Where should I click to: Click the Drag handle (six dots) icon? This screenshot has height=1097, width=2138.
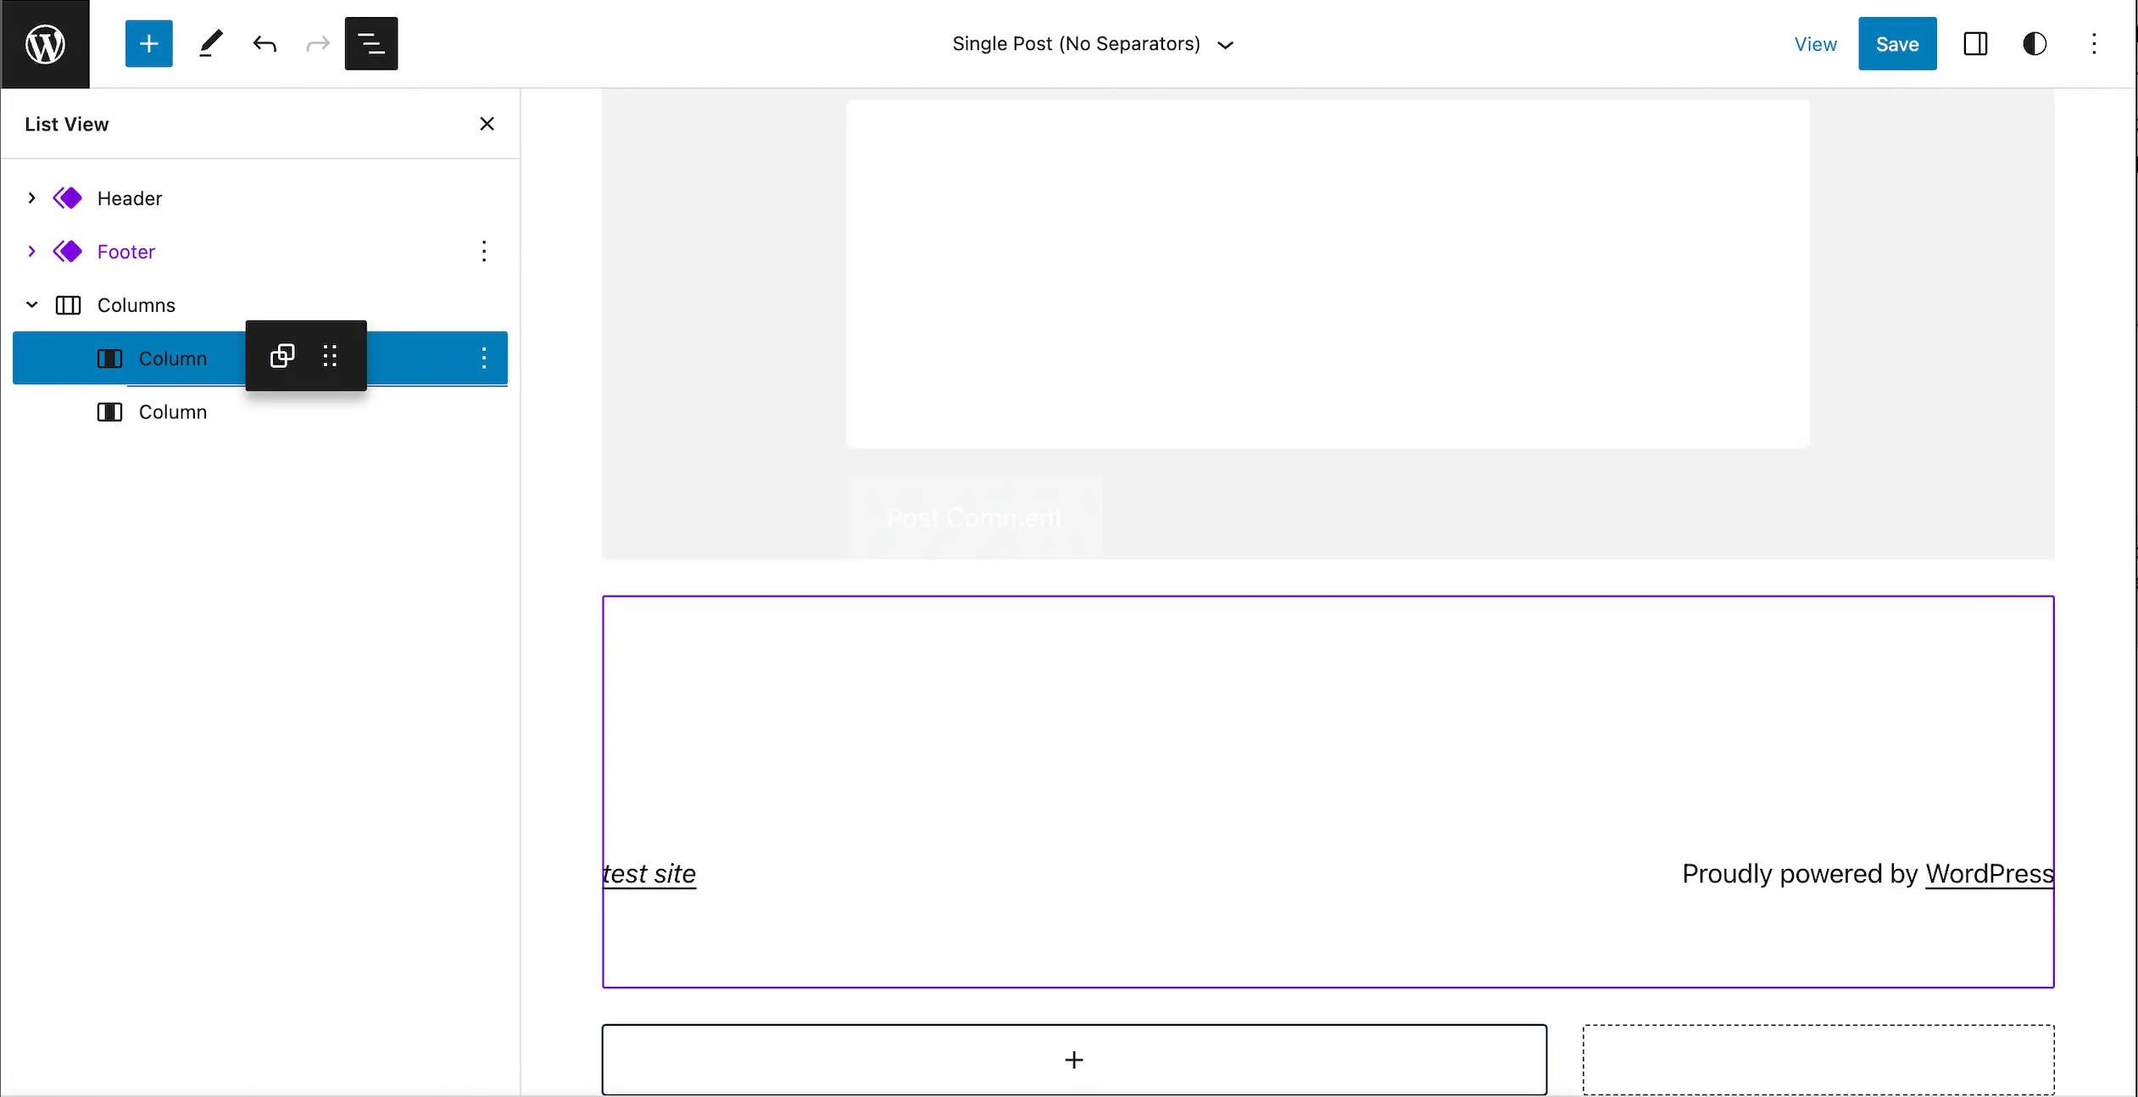pos(329,355)
